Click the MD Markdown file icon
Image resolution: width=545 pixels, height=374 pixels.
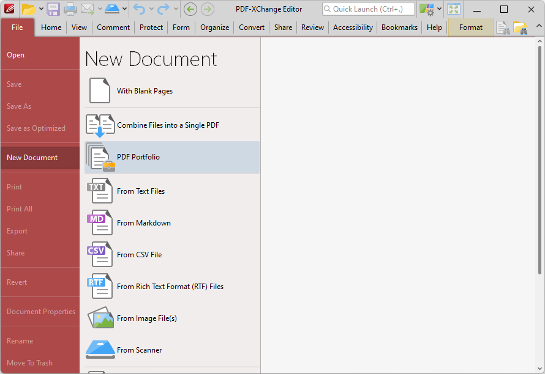point(100,222)
